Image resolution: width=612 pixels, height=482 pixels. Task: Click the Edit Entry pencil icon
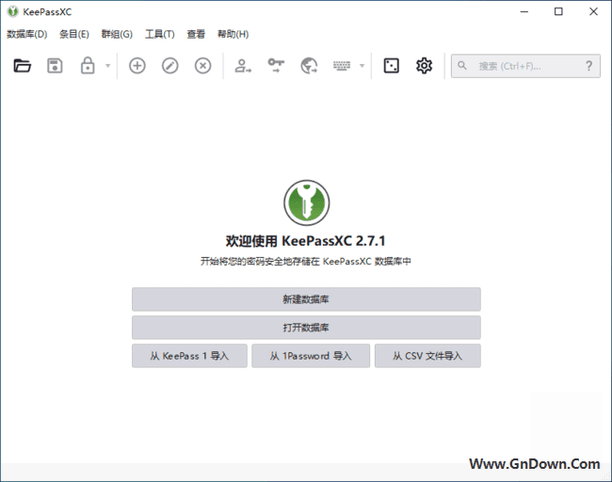tap(170, 66)
